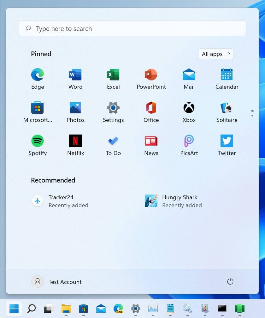Open the To Do app
This screenshot has width=265, height=318.
113,145
